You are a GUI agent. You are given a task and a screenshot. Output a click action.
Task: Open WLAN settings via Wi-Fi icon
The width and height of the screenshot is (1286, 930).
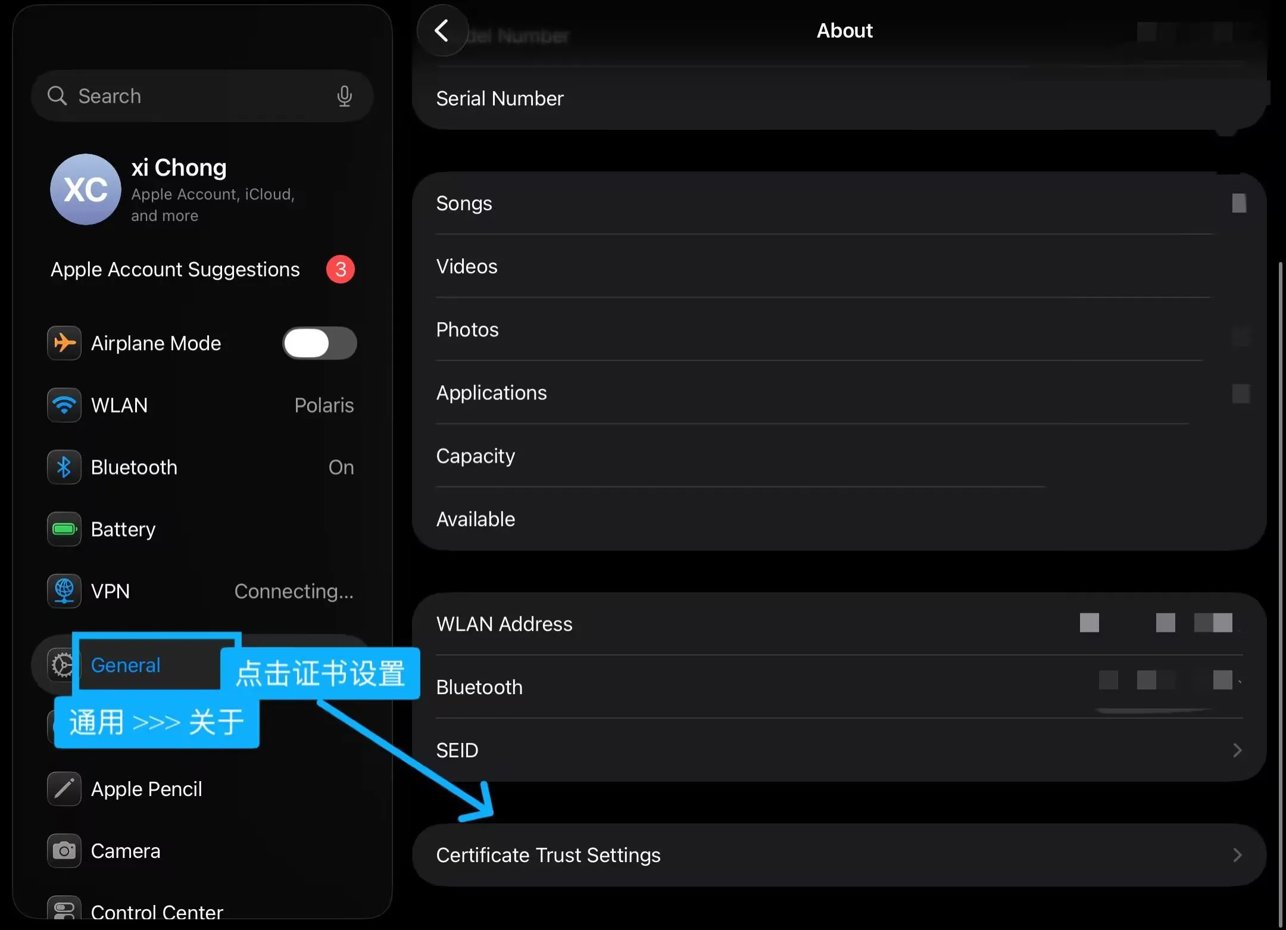tap(64, 405)
